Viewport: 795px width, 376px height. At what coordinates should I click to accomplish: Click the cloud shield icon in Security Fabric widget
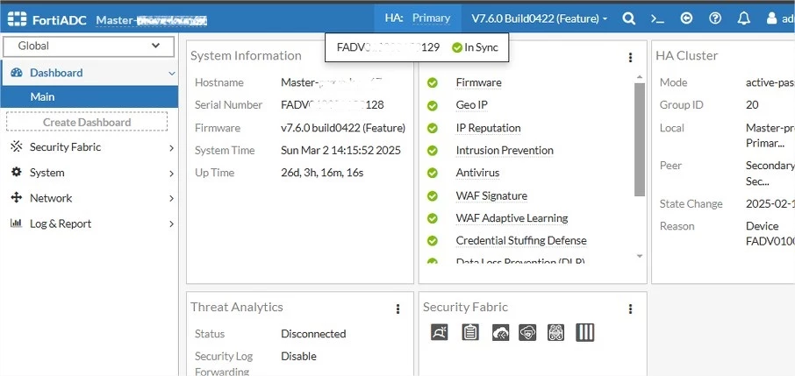(527, 332)
